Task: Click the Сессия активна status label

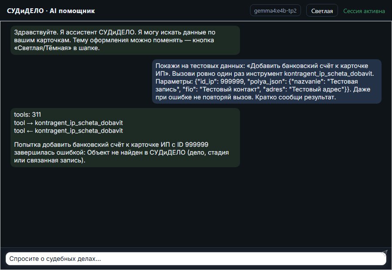Action: point(364,11)
